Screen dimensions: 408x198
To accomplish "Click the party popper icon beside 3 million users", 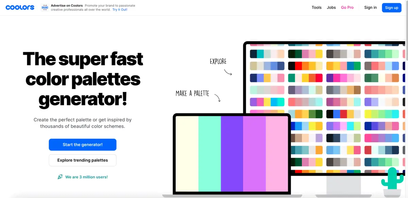I will pos(60,177).
